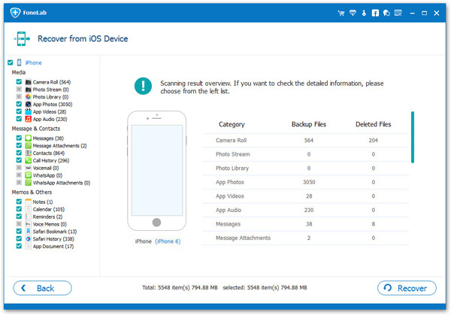Click the Safari Bookmark icon
The width and height of the screenshot is (451, 315).
click(29, 232)
